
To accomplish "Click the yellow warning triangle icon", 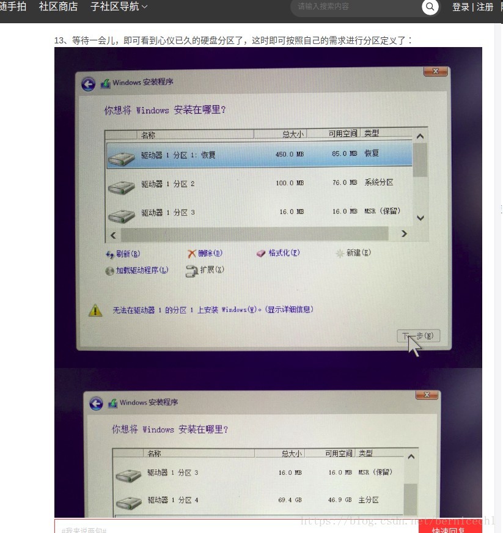I will coord(95,310).
